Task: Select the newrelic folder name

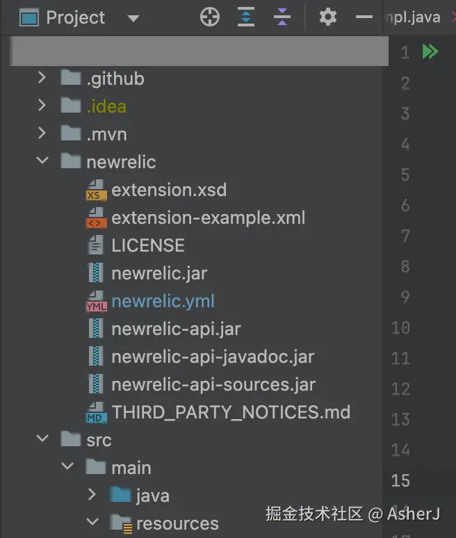Action: [x=121, y=162]
